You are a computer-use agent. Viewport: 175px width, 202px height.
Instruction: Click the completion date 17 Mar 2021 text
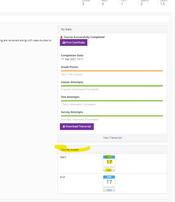pyautogui.click(x=72, y=59)
